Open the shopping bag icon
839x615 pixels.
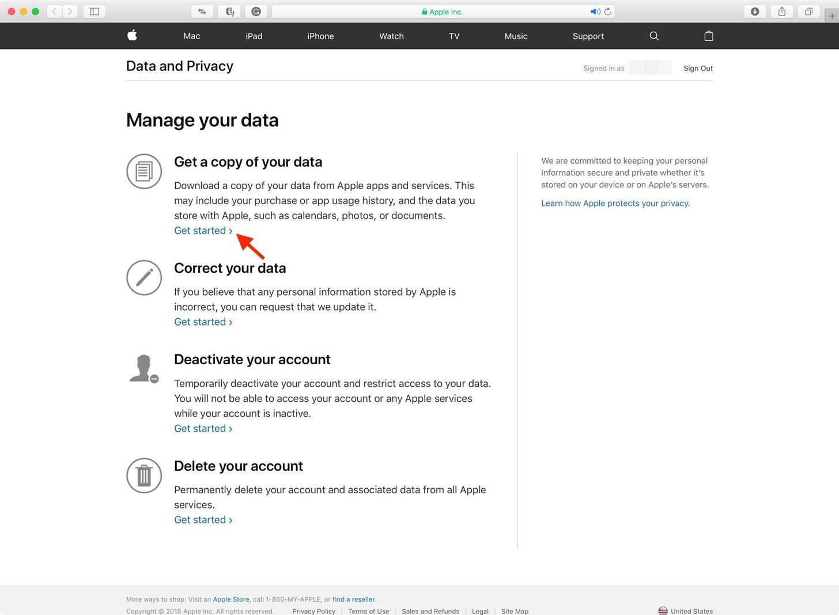click(x=709, y=36)
